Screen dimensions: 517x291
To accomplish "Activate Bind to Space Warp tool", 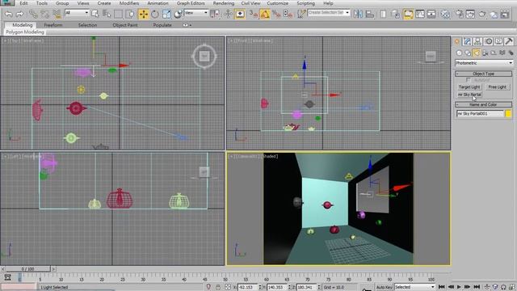I will 57,14.
